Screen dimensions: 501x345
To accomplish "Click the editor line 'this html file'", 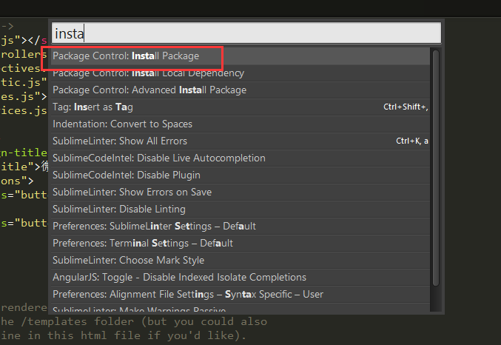I will point(123,335).
